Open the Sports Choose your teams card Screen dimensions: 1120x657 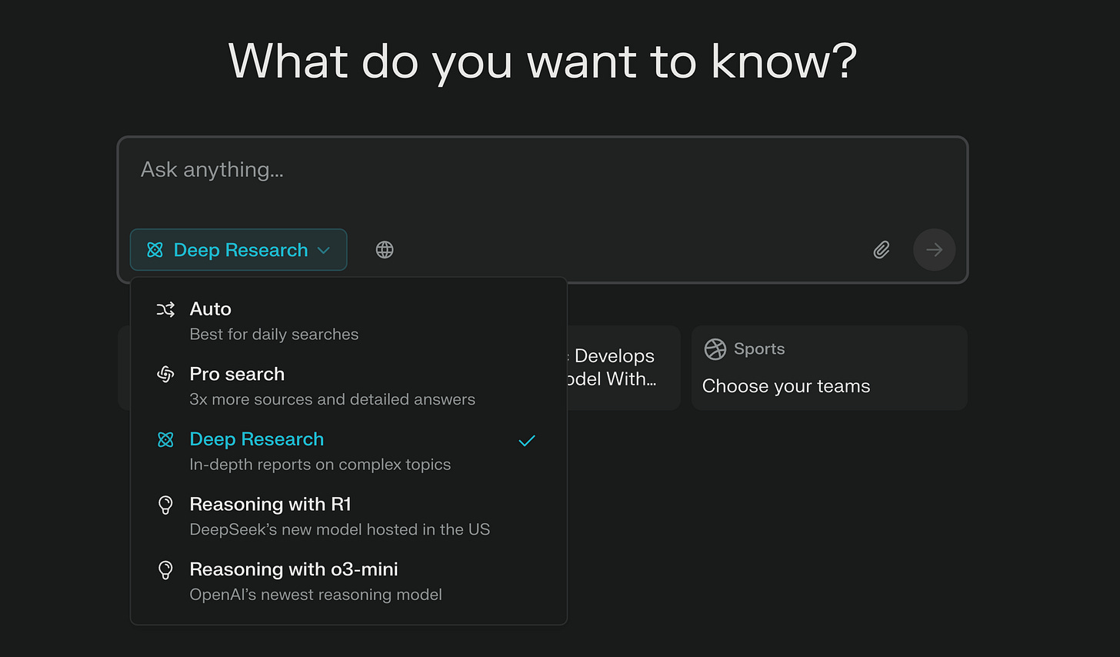pyautogui.click(x=829, y=368)
